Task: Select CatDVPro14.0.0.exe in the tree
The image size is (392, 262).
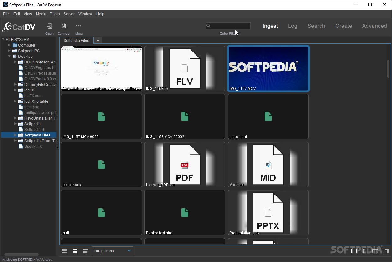Action: pyautogui.click(x=40, y=79)
